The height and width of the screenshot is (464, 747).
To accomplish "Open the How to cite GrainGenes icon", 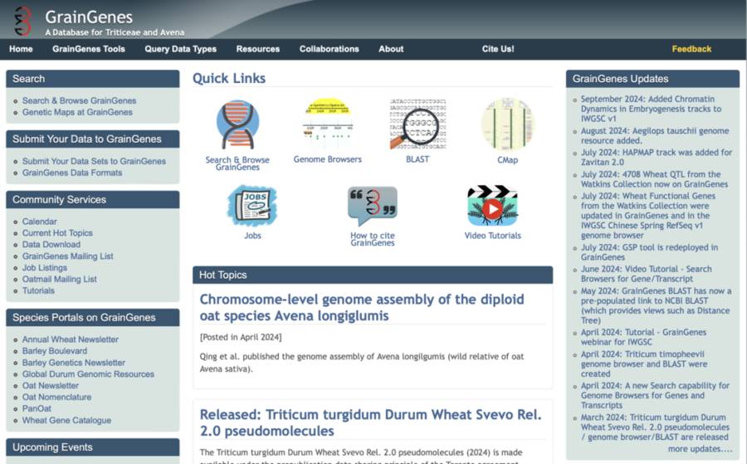I will tap(373, 205).
